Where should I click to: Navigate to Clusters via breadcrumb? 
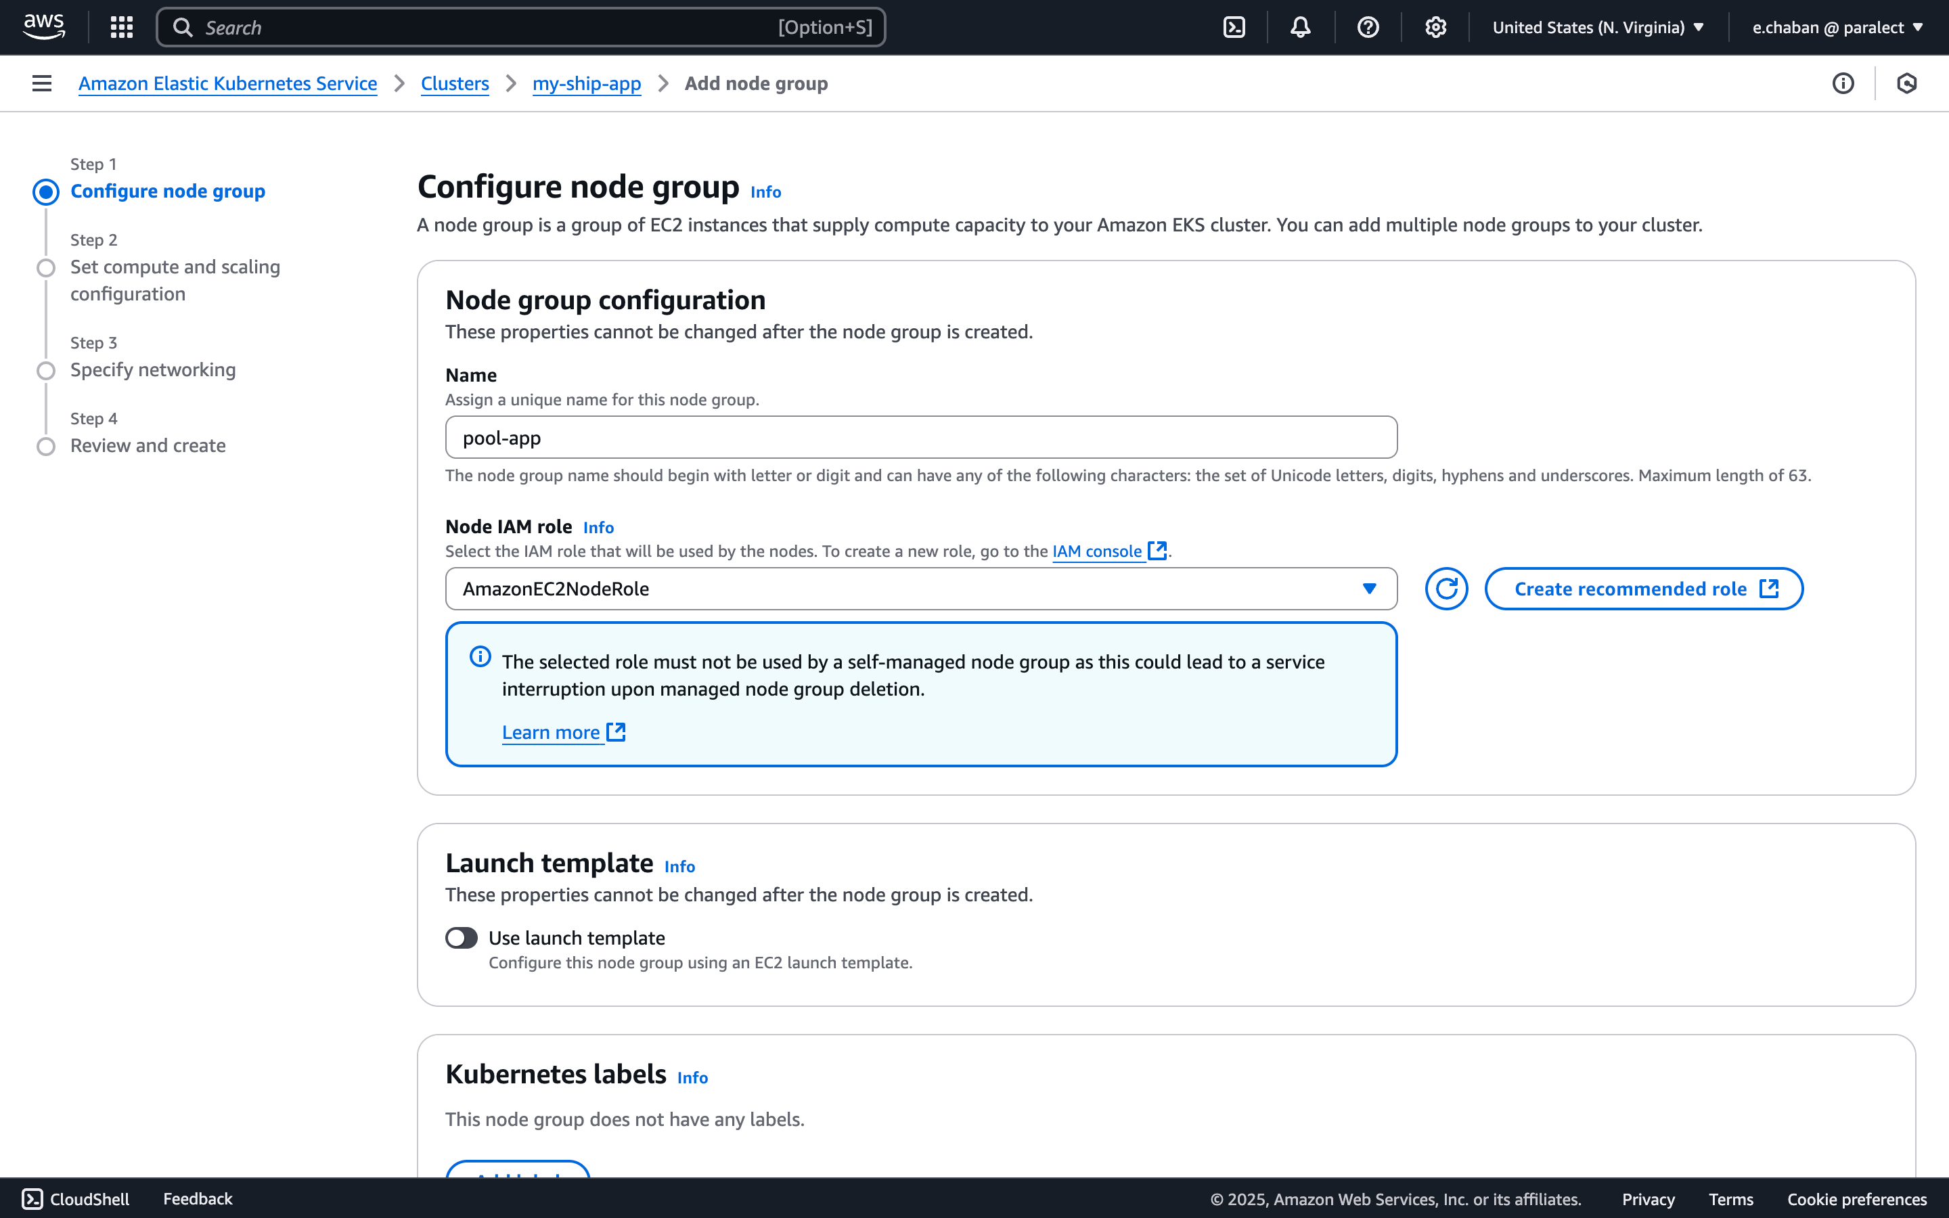(455, 83)
